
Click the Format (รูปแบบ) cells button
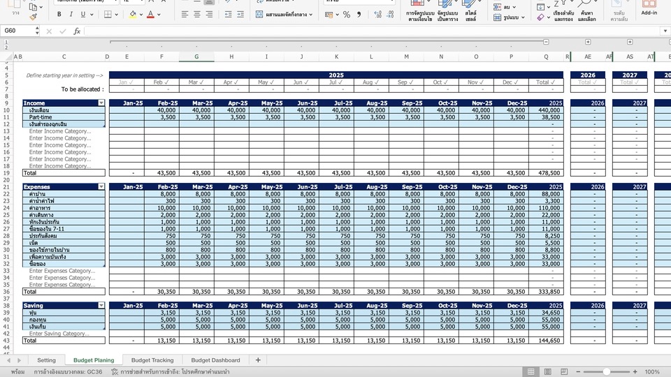click(x=508, y=17)
